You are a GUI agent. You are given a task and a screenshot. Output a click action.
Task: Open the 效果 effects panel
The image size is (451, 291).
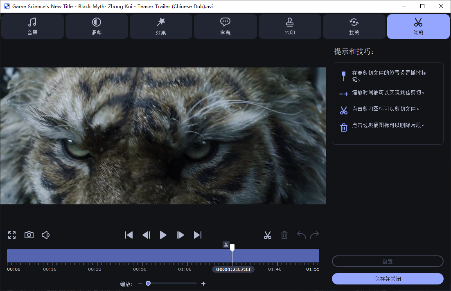pos(161,26)
